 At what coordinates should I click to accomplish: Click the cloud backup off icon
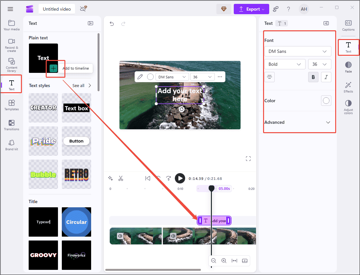(83, 9)
